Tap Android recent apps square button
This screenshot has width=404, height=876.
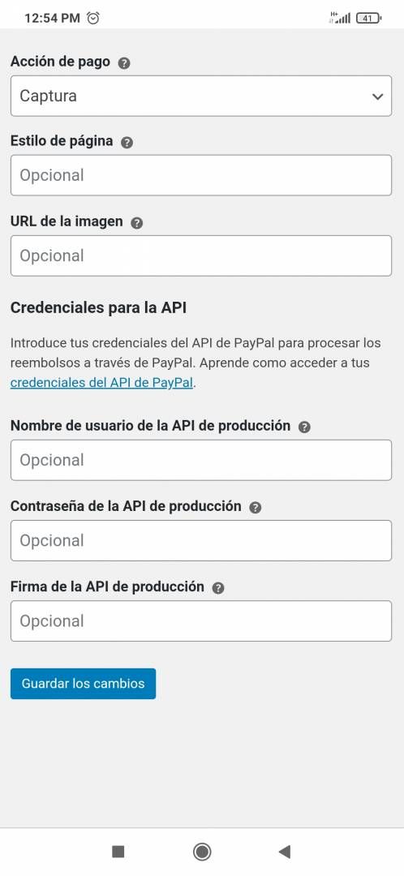click(118, 852)
